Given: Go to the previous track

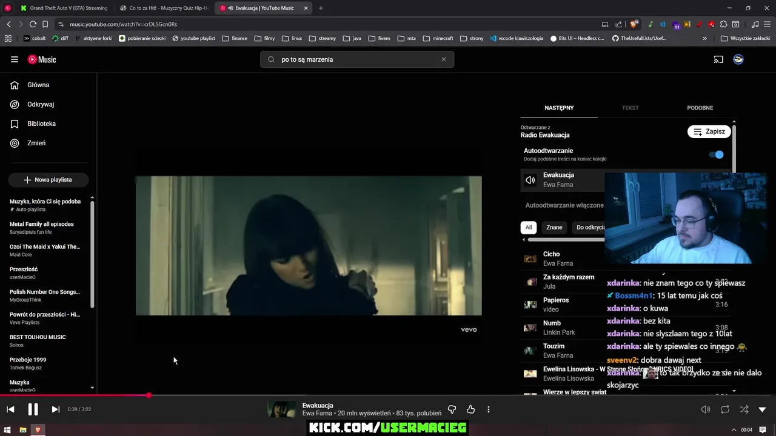Looking at the screenshot, I should coord(10,409).
